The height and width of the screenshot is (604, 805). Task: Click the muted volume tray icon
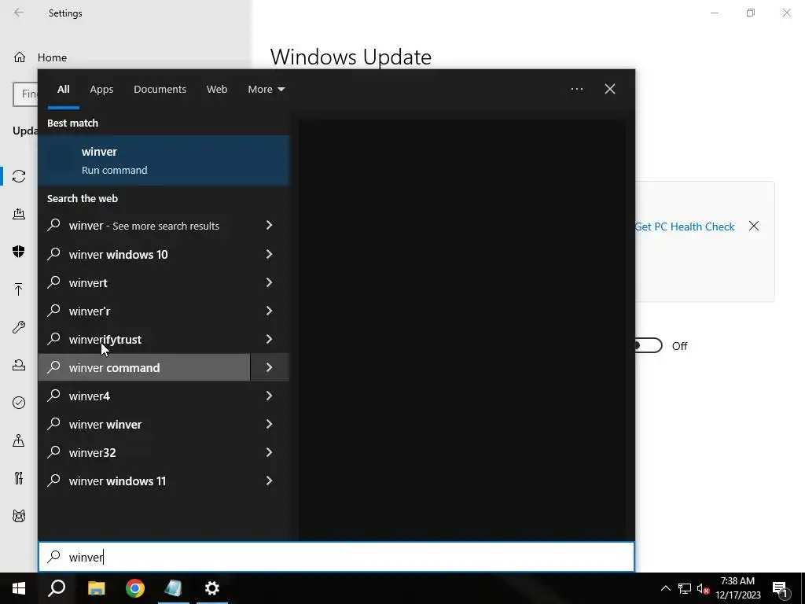point(704,589)
